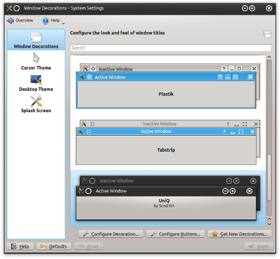The width and height of the screenshot is (280, 259).
Task: Select Window Decorations in the sidebar
Action: coord(36,40)
